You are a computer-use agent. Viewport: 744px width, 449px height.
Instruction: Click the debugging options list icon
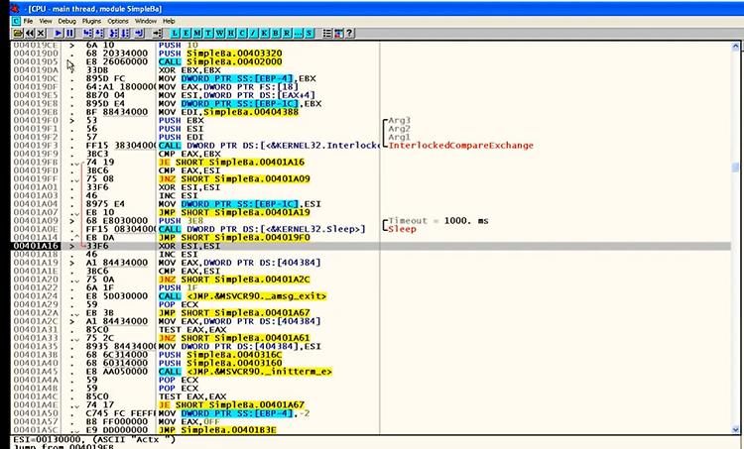327,33
